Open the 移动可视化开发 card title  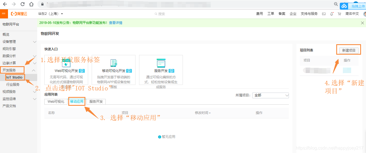[x=114, y=71]
